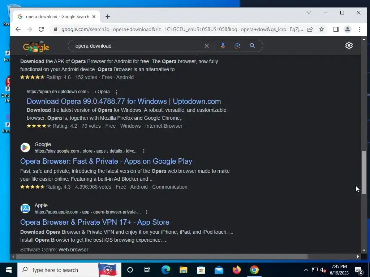Close the opera download tab
370x277 pixels.
pos(94,17)
